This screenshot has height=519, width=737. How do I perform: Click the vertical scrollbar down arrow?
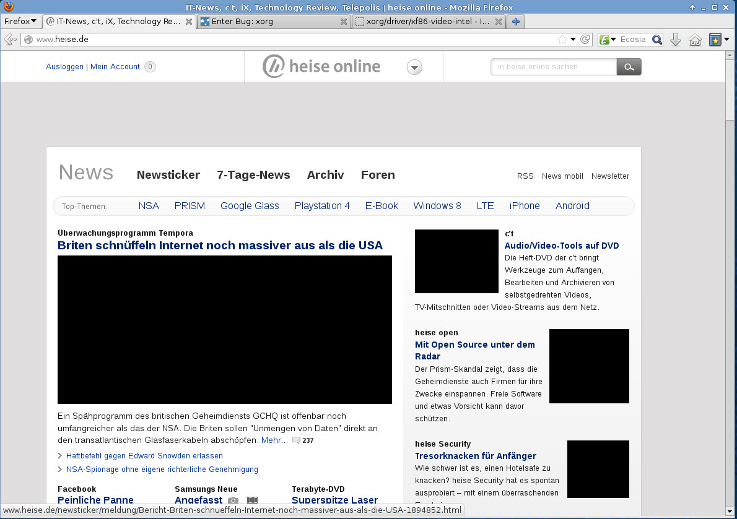click(731, 513)
